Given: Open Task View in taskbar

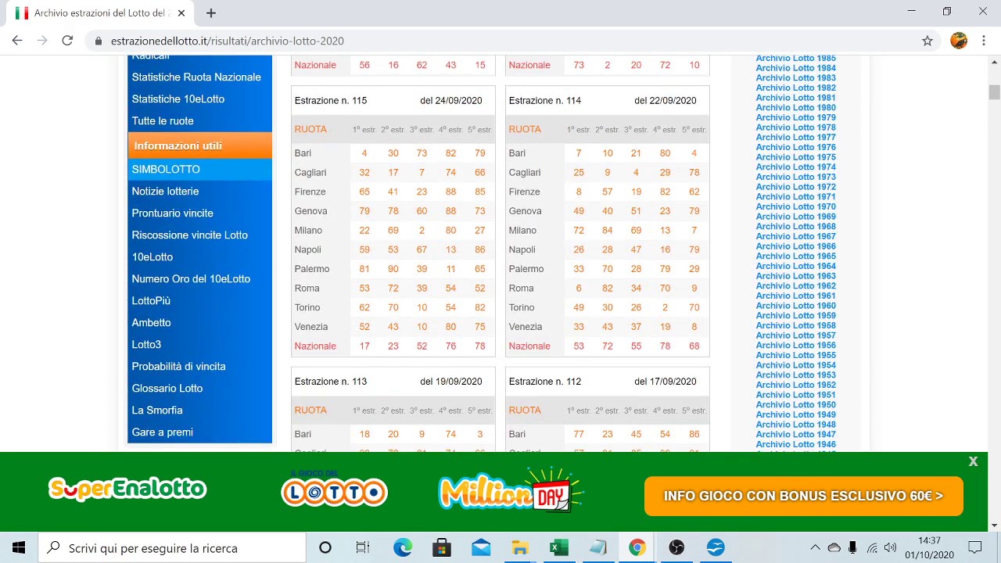Looking at the screenshot, I should click(363, 547).
